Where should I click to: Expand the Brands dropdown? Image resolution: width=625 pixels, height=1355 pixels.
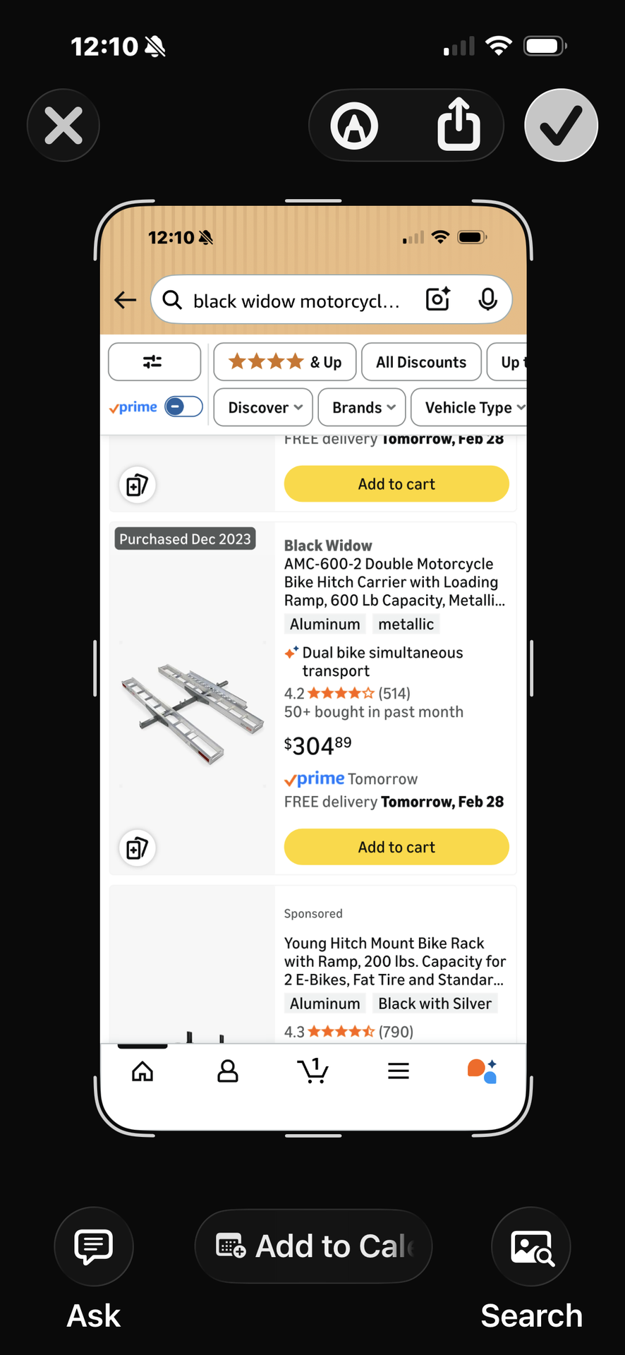pos(362,407)
